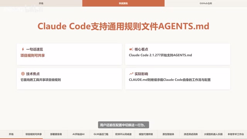Viewport: 247px width, 139px height.
Task: Click the chip icon beside 技术焦点
Action: click(23, 74)
